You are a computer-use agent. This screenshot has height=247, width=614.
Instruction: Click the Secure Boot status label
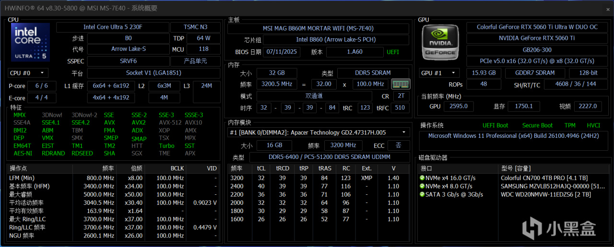pyautogui.click(x=537, y=125)
